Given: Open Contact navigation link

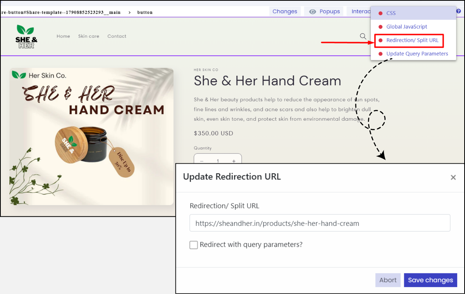Looking at the screenshot, I should pyautogui.click(x=117, y=36).
